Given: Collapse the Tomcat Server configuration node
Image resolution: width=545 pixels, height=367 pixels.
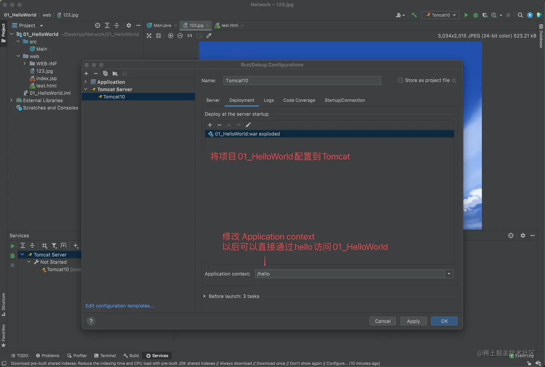Looking at the screenshot, I should coord(86,89).
